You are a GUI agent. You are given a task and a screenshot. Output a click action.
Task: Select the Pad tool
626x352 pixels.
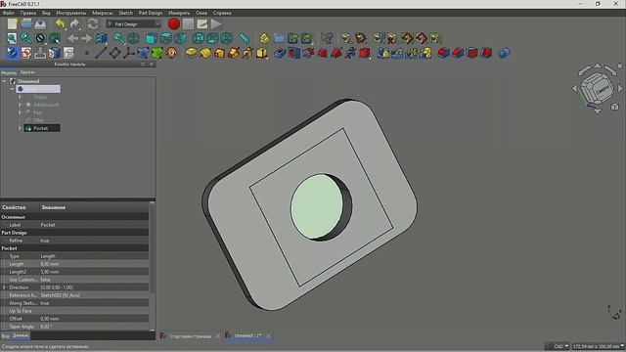pyautogui.click(x=192, y=53)
